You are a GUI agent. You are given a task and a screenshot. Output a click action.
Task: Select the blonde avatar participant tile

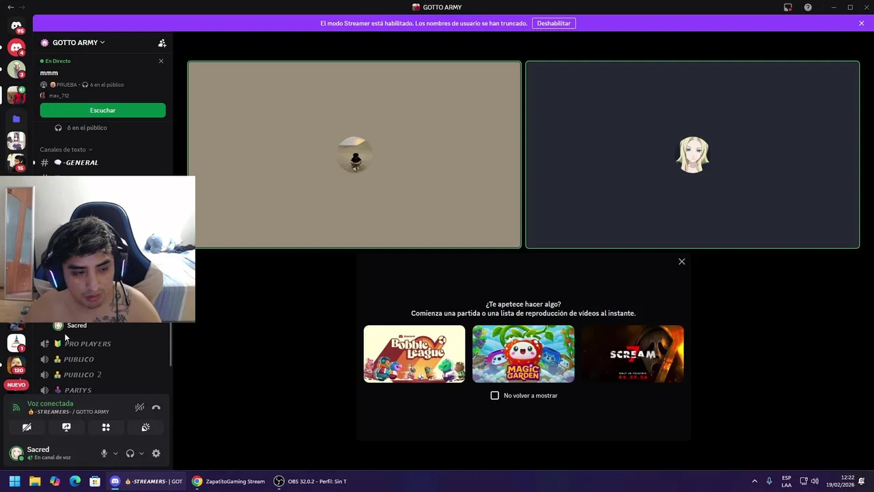click(x=692, y=154)
